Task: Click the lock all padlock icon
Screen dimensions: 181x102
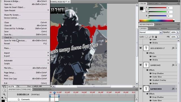Action: 156,37
